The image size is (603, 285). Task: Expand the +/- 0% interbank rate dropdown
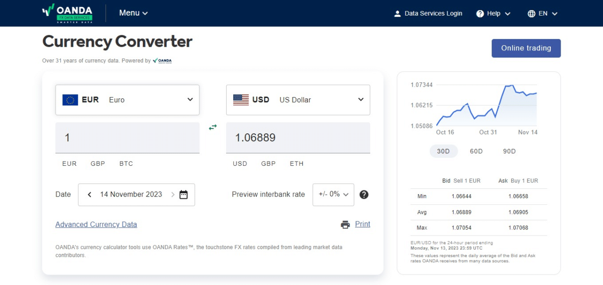point(334,195)
